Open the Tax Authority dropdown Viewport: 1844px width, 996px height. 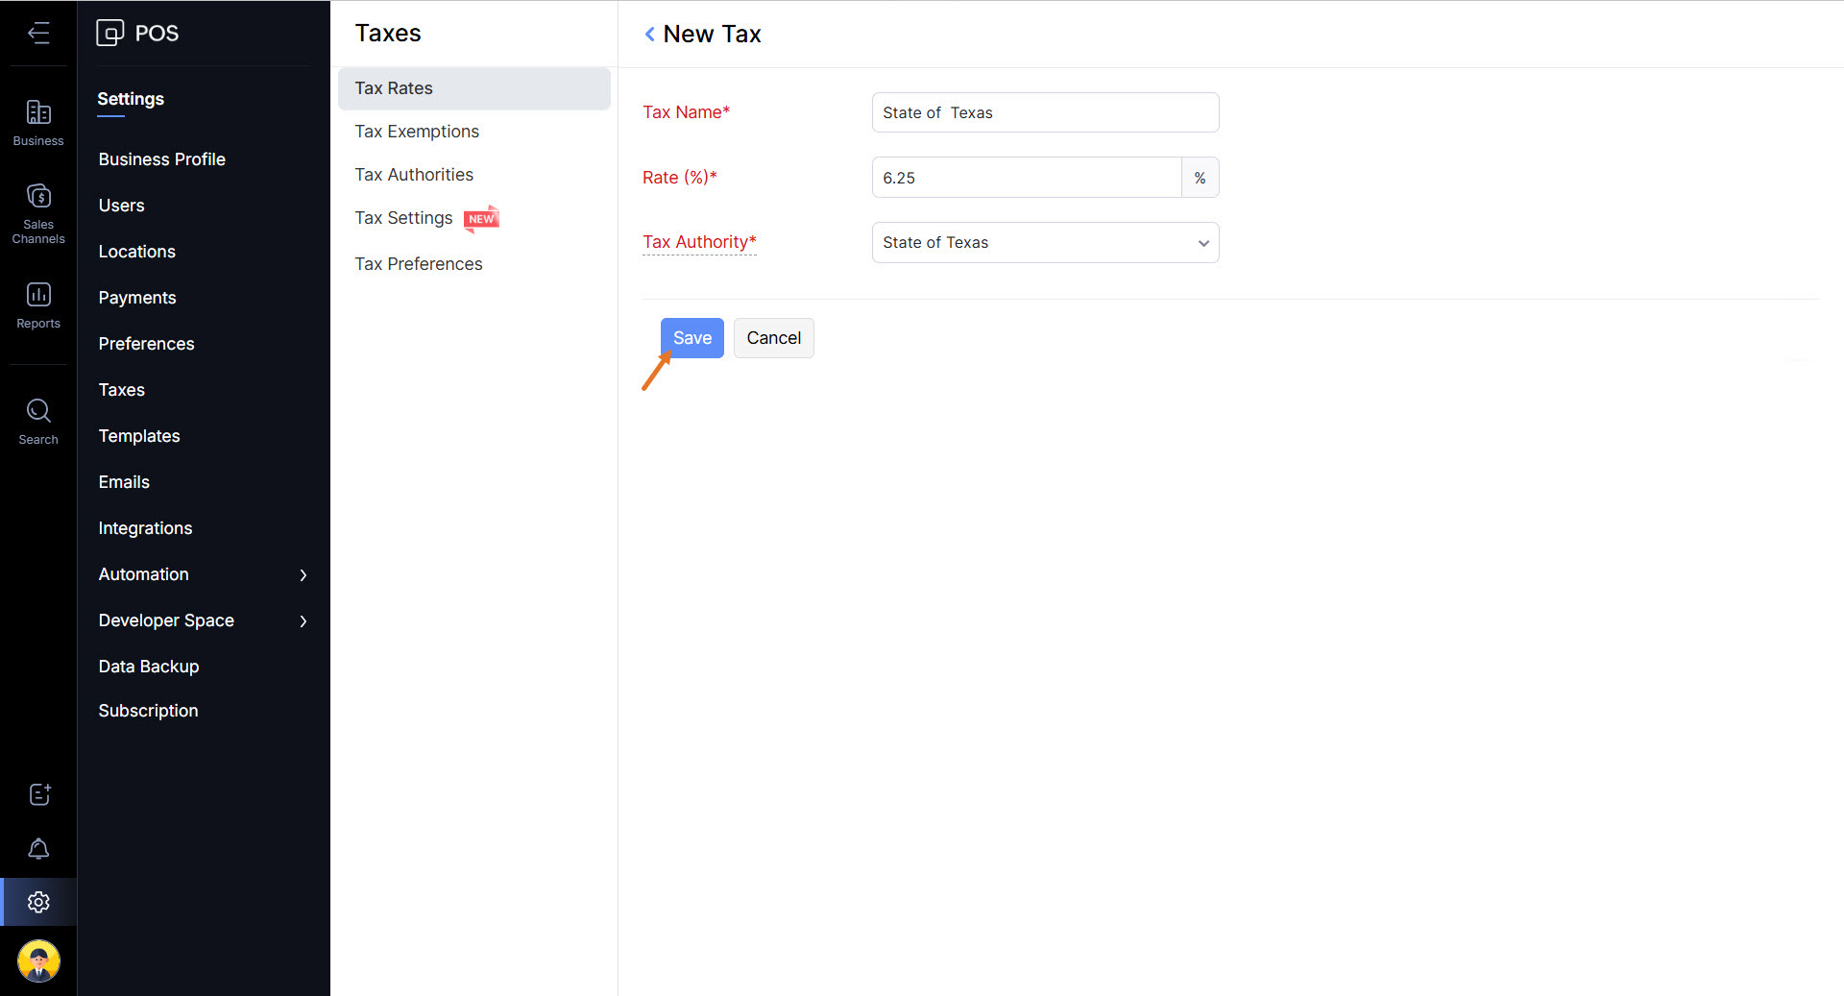coord(1045,243)
